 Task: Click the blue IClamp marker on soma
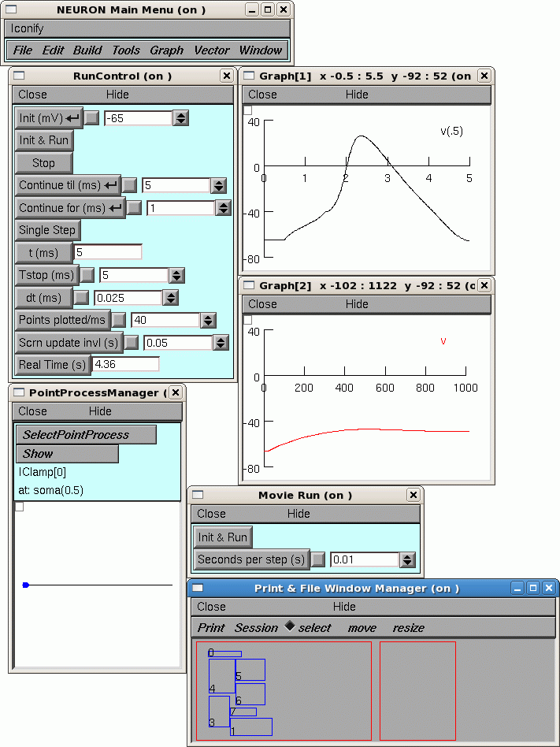pos(26,585)
